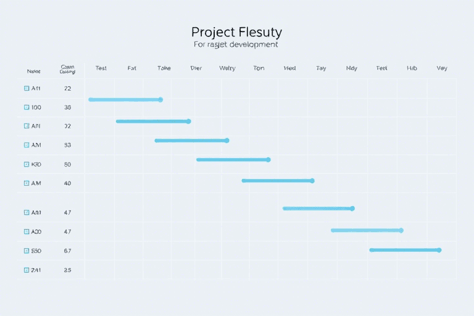Screen dimensions: 474x316
Task: Select the Weitry column header
Action: click(x=227, y=69)
